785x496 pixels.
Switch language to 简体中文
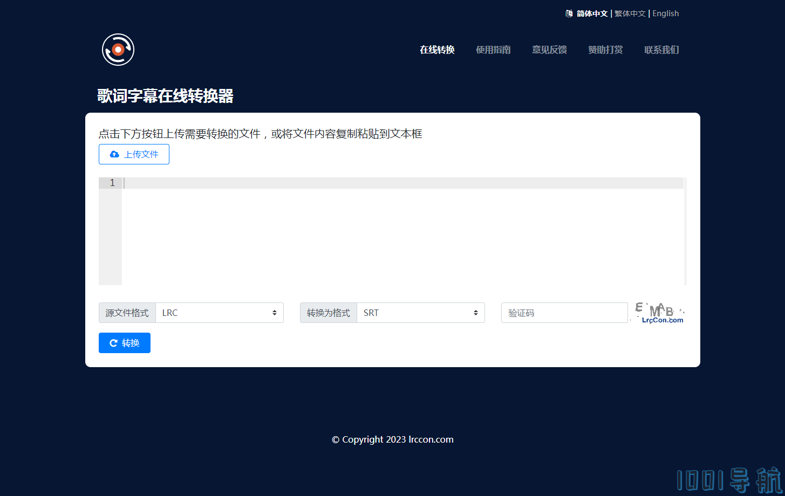click(x=592, y=13)
